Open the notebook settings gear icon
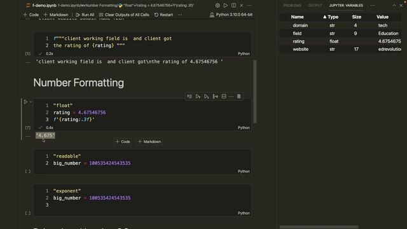407x229 pixels. [217, 5]
